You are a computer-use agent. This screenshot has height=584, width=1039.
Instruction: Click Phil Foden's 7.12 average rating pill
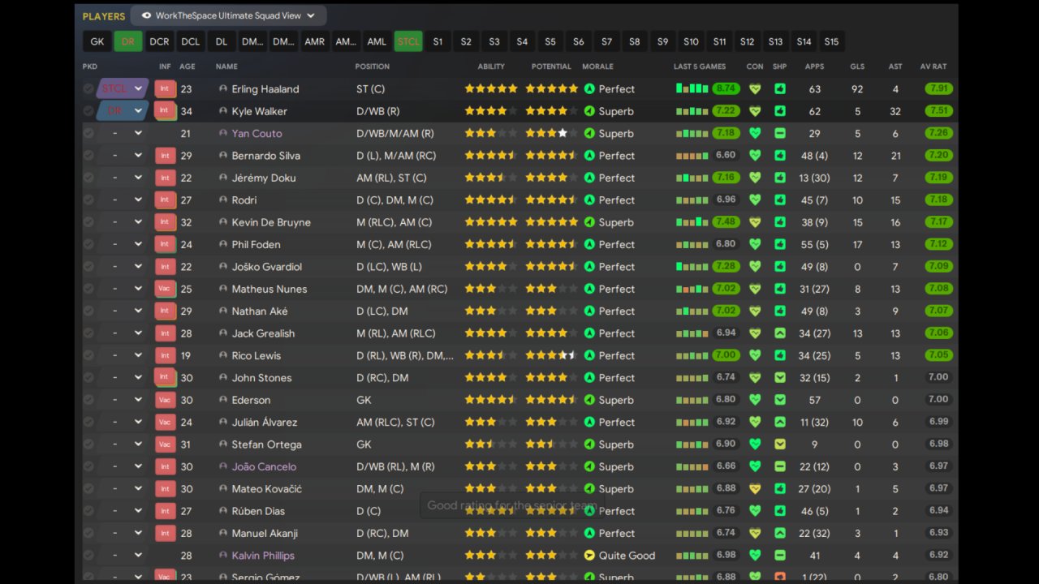[938, 244]
